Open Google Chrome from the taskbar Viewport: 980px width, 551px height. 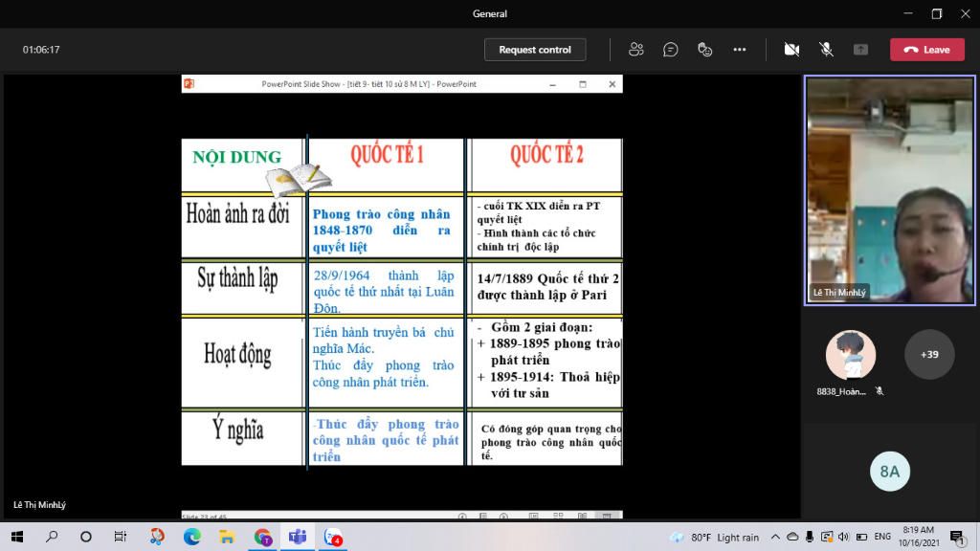point(262,537)
